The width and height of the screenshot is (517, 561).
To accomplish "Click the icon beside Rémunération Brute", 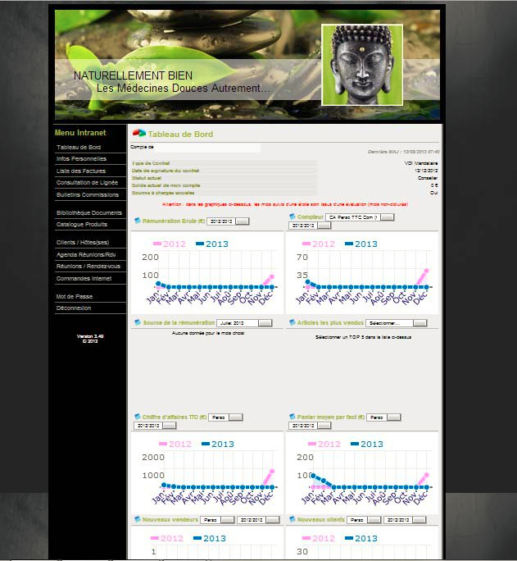I will [x=137, y=221].
